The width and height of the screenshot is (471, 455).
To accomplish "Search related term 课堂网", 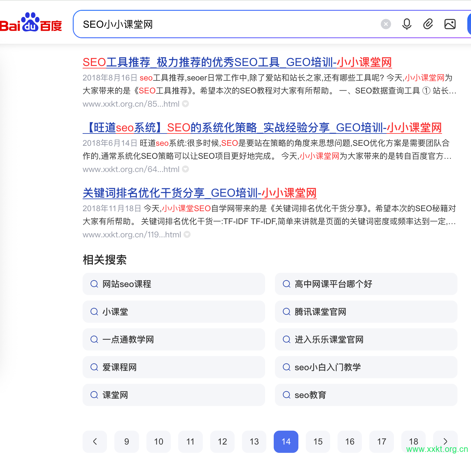I will coord(174,395).
